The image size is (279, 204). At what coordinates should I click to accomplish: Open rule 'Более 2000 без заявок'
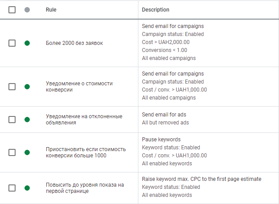coord(73,43)
